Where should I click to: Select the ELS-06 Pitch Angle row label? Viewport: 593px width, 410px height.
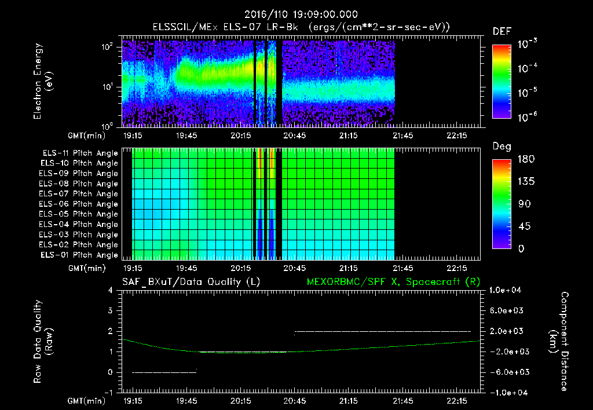coord(79,204)
